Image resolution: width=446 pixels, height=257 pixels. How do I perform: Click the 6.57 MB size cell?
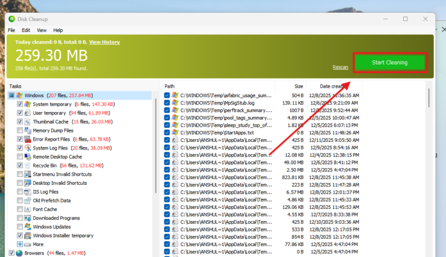point(294,192)
